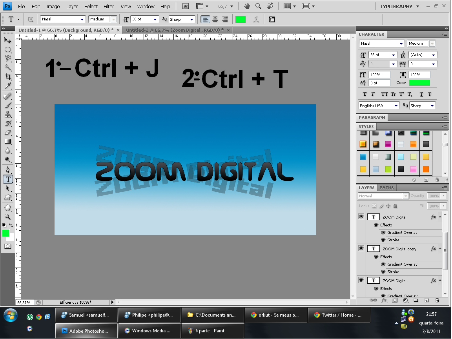Enable Faux Bold in Character panel
The width and height of the screenshot is (452, 339).
[x=365, y=94]
